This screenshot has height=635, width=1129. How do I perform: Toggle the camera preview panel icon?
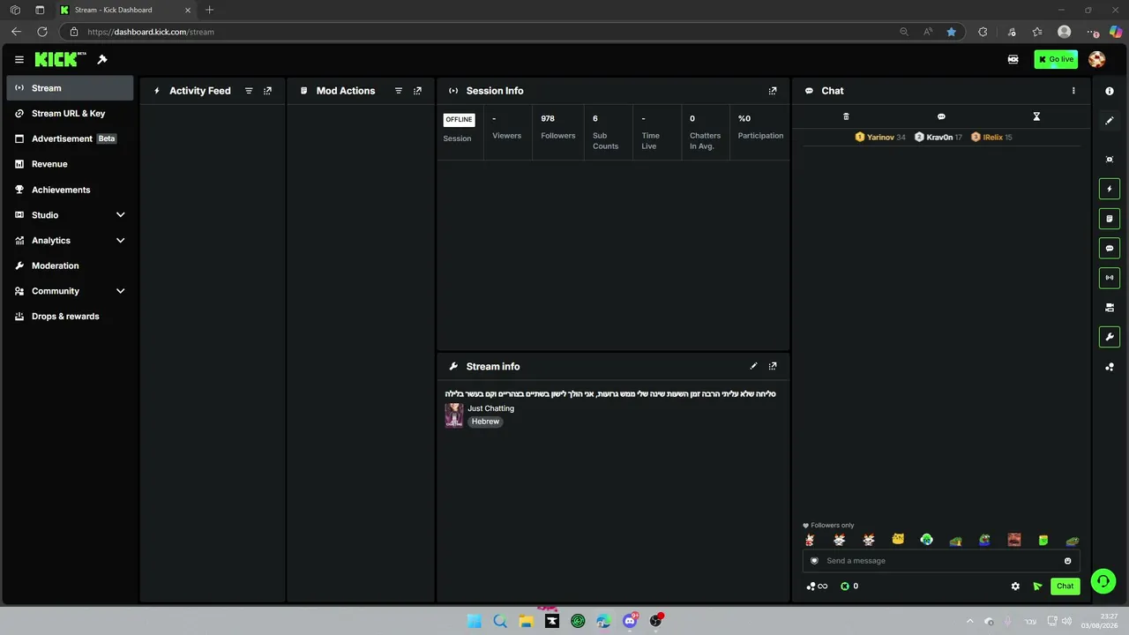pos(1110,308)
